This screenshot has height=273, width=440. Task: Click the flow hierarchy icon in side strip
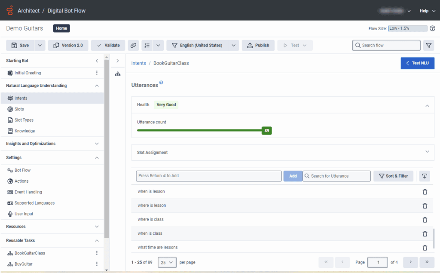tap(118, 74)
